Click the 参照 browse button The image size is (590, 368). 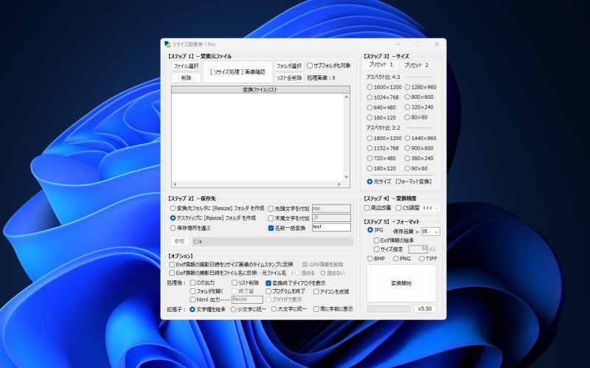179,242
